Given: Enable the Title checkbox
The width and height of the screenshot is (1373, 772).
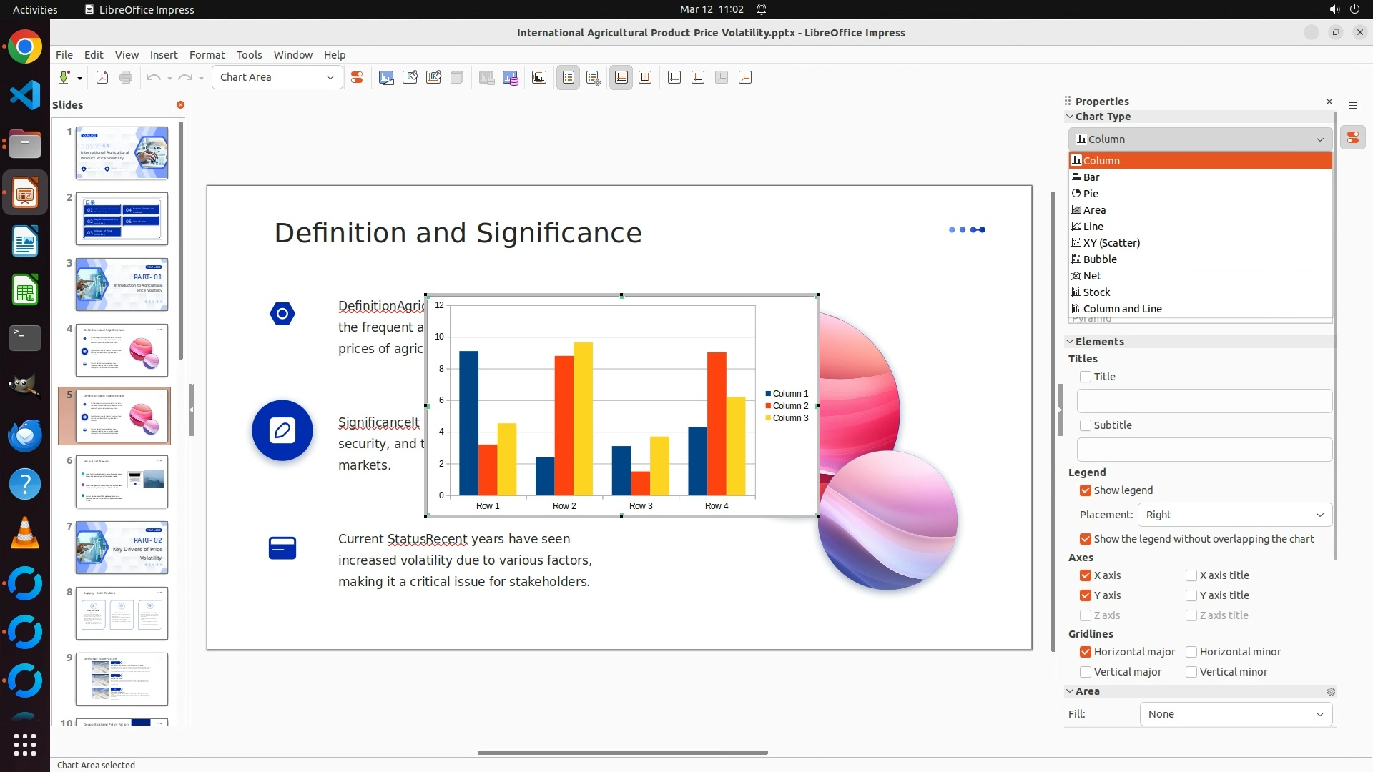Looking at the screenshot, I should [1086, 377].
